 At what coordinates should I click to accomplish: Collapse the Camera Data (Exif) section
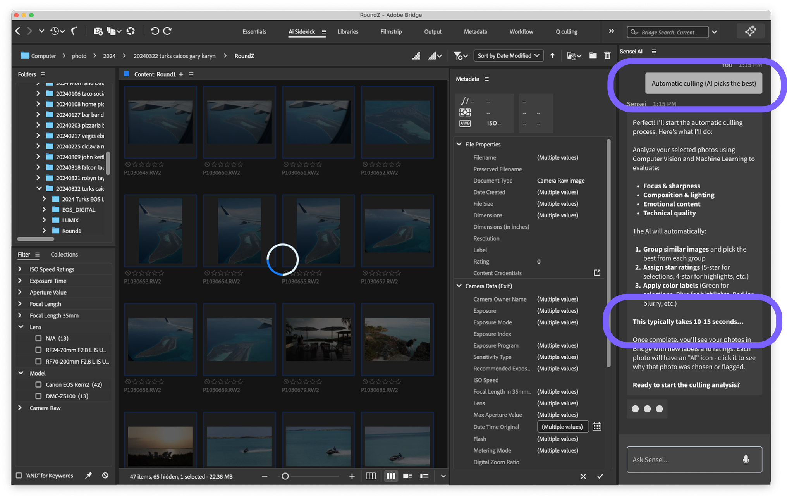pyautogui.click(x=459, y=286)
